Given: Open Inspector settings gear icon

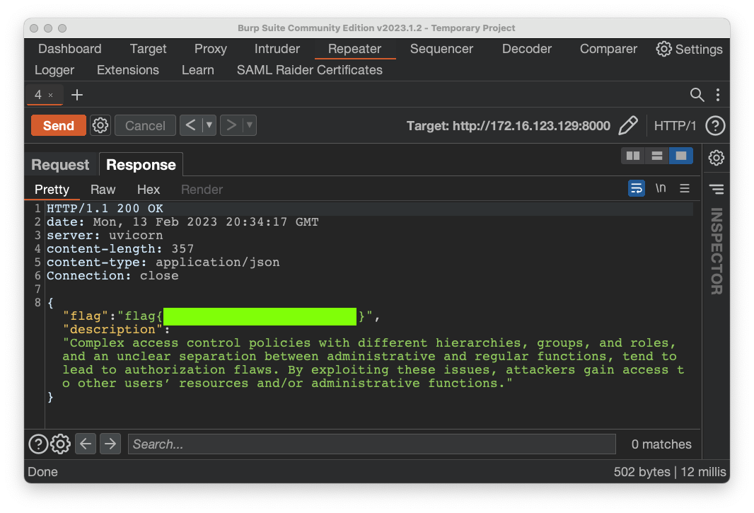Looking at the screenshot, I should [x=717, y=158].
